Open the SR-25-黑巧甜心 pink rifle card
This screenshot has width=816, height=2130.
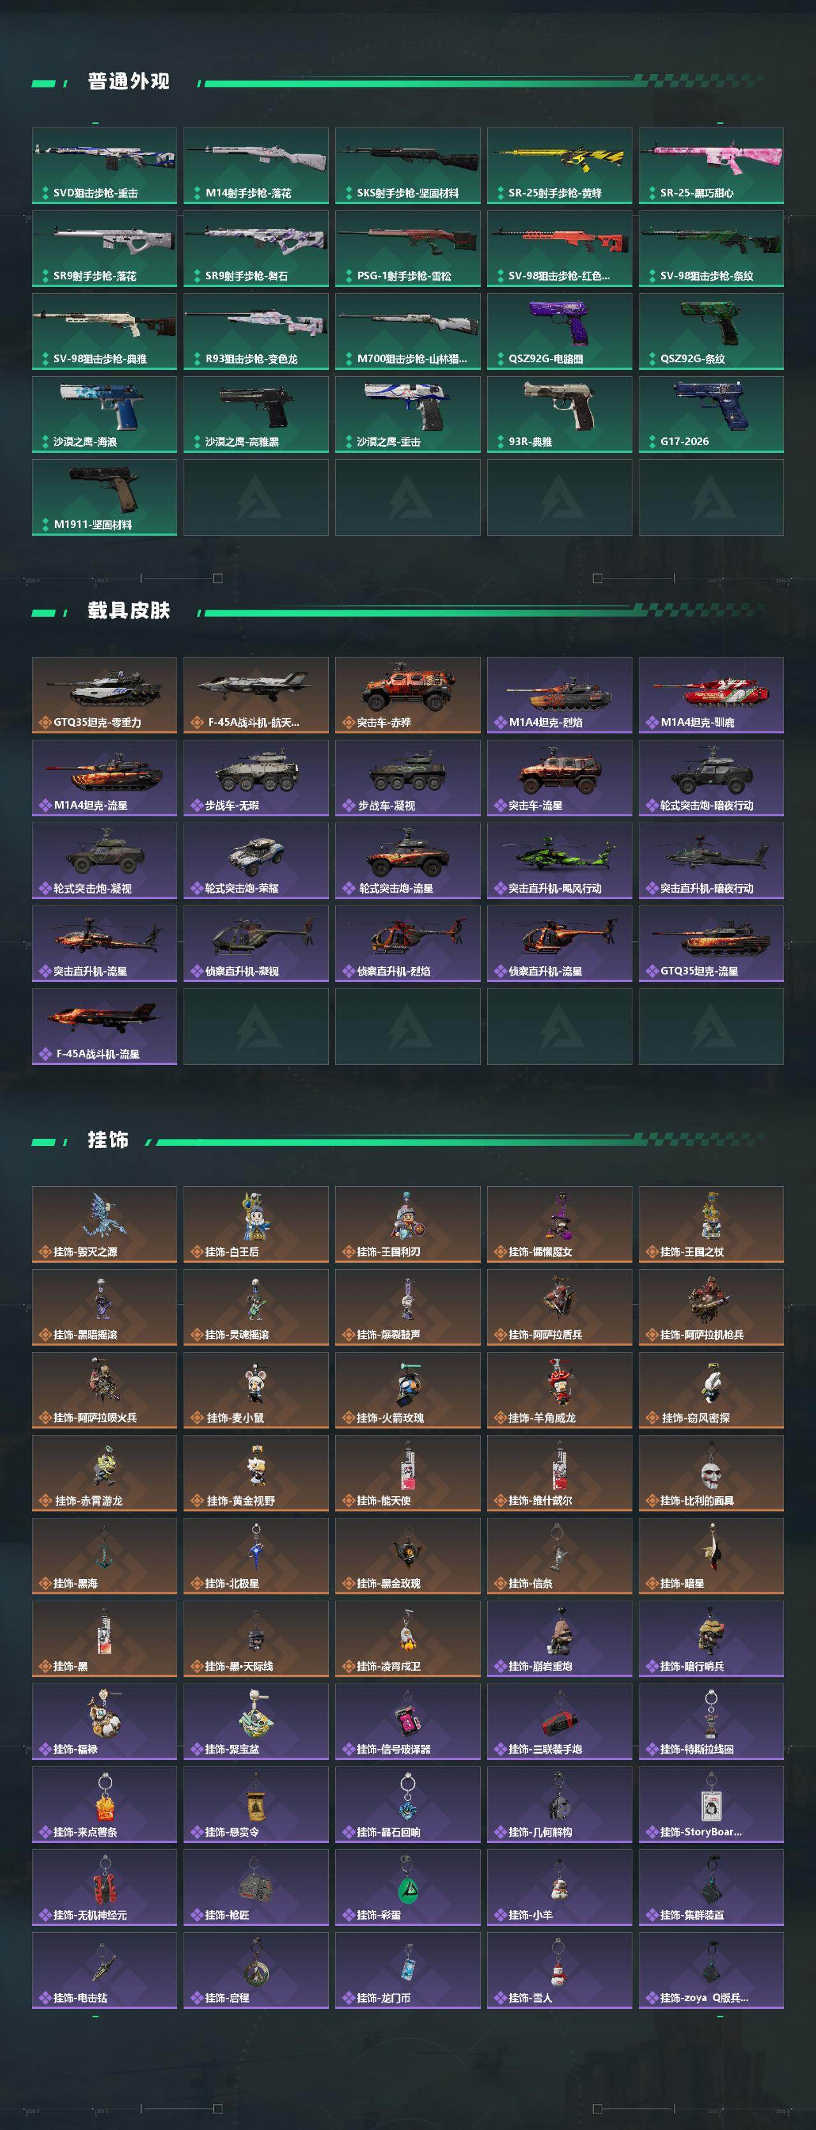[x=711, y=165]
